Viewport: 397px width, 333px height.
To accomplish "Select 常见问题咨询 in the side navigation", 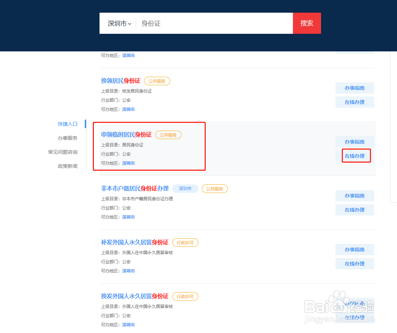I will (63, 152).
